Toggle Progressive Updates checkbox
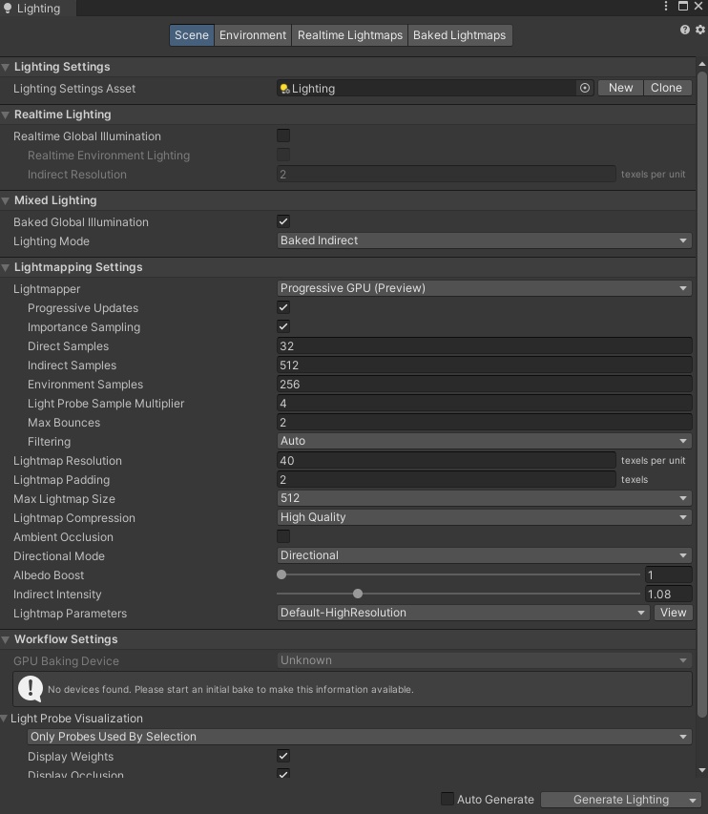This screenshot has height=814, width=708. click(x=283, y=307)
